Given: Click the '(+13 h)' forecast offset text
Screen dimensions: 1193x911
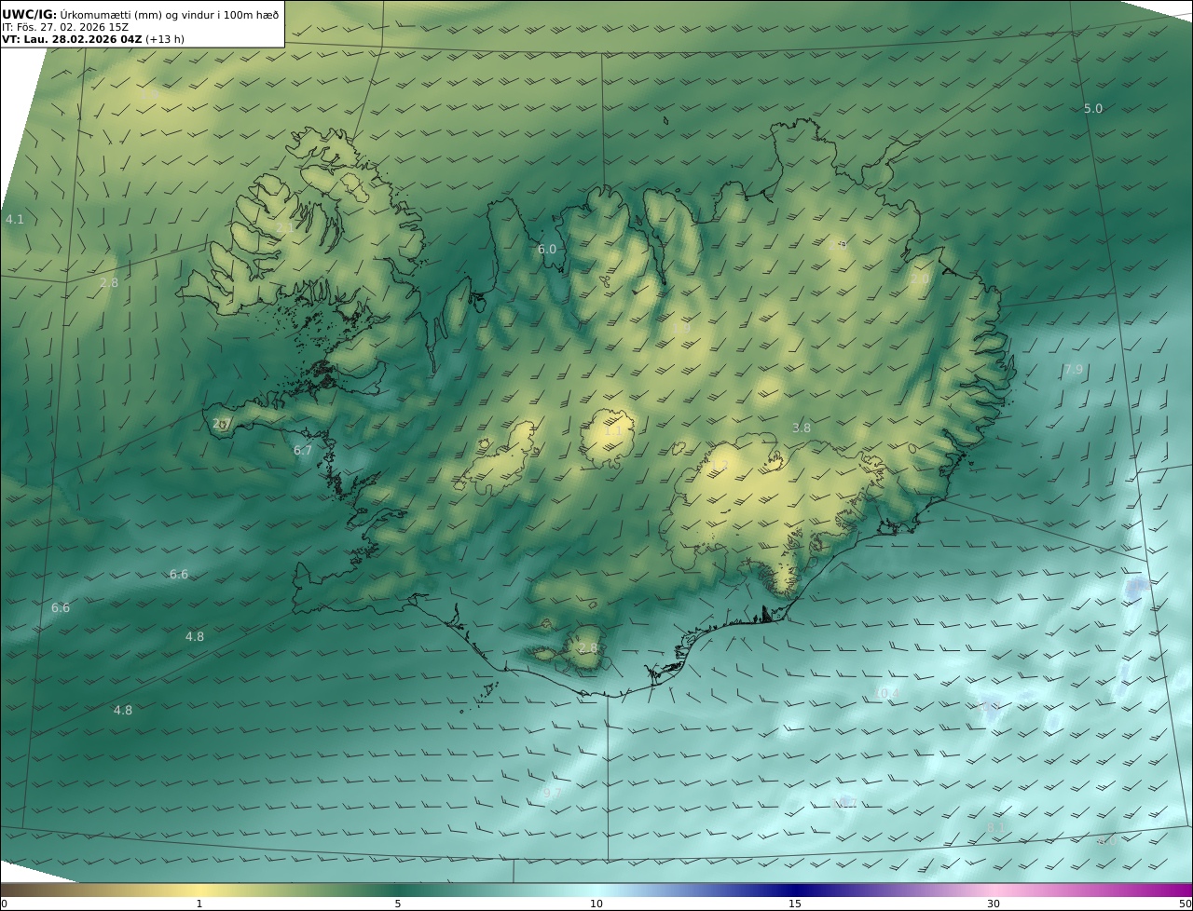Looking at the screenshot, I should (x=165, y=39).
